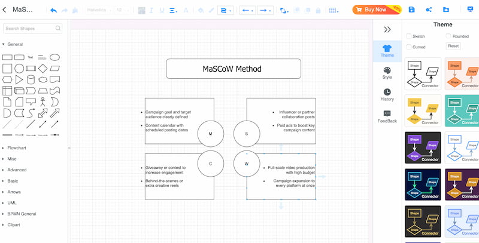Open the History tab

[387, 94]
